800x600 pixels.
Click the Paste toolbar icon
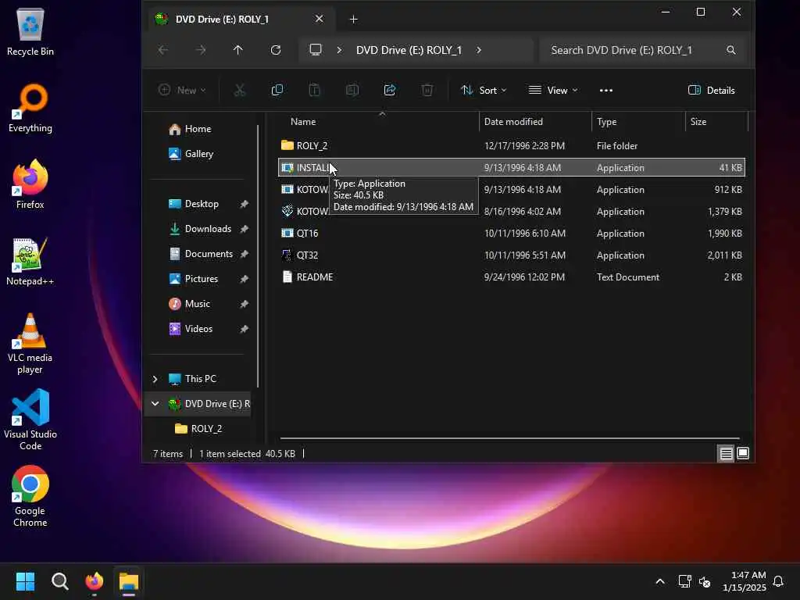pos(314,91)
